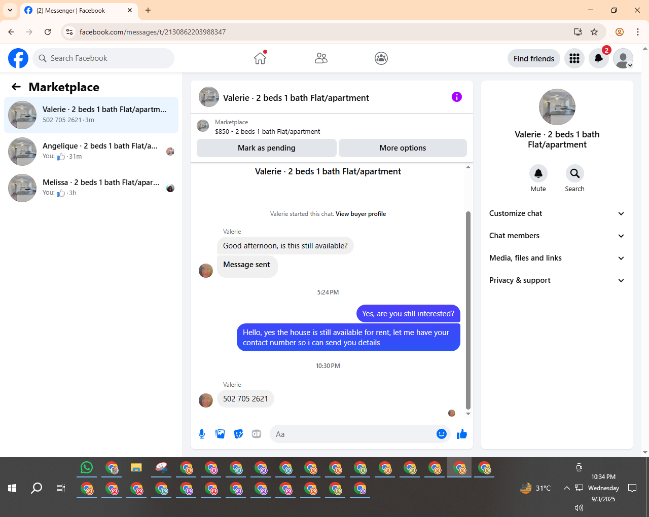Open the 31°C weather widget
This screenshot has width=649, height=517.
(535, 488)
